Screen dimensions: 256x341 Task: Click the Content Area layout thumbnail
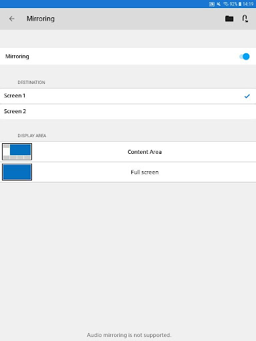pos(17,152)
